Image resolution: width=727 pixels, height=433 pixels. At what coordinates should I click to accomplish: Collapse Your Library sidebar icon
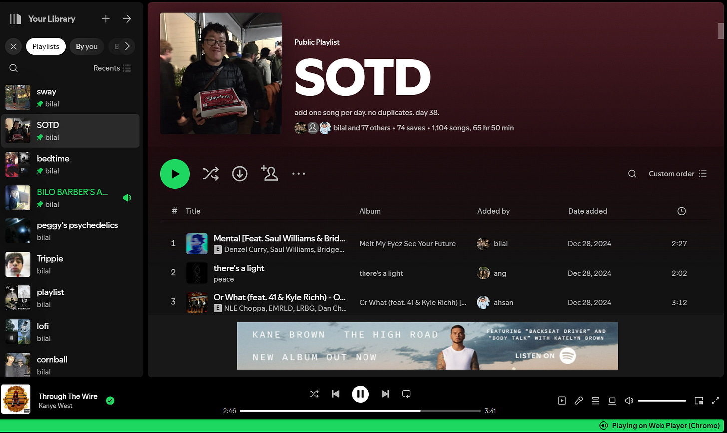click(16, 19)
